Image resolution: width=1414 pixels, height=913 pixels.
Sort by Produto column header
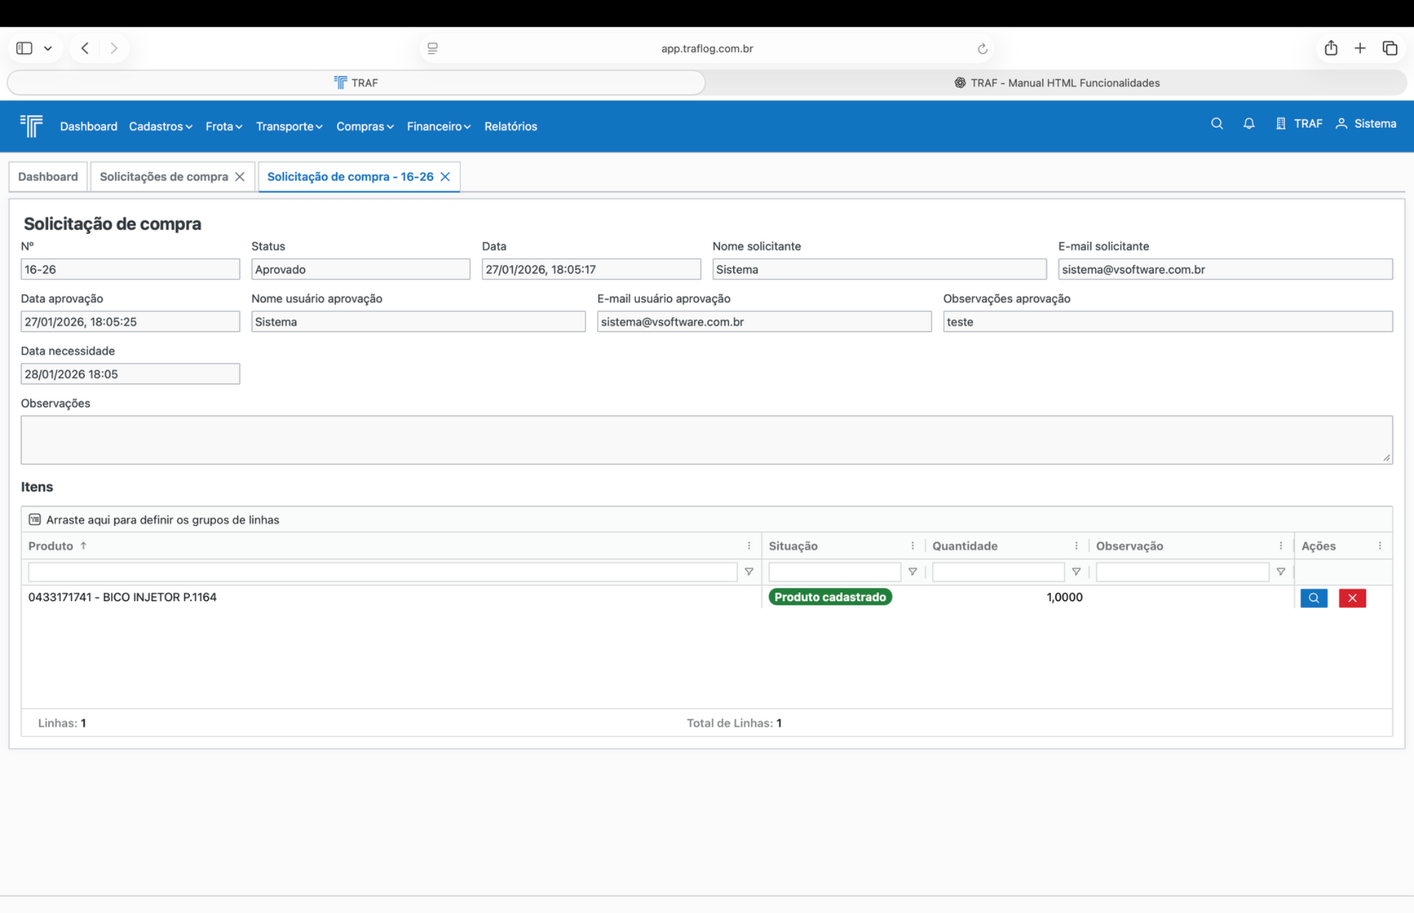[51, 546]
